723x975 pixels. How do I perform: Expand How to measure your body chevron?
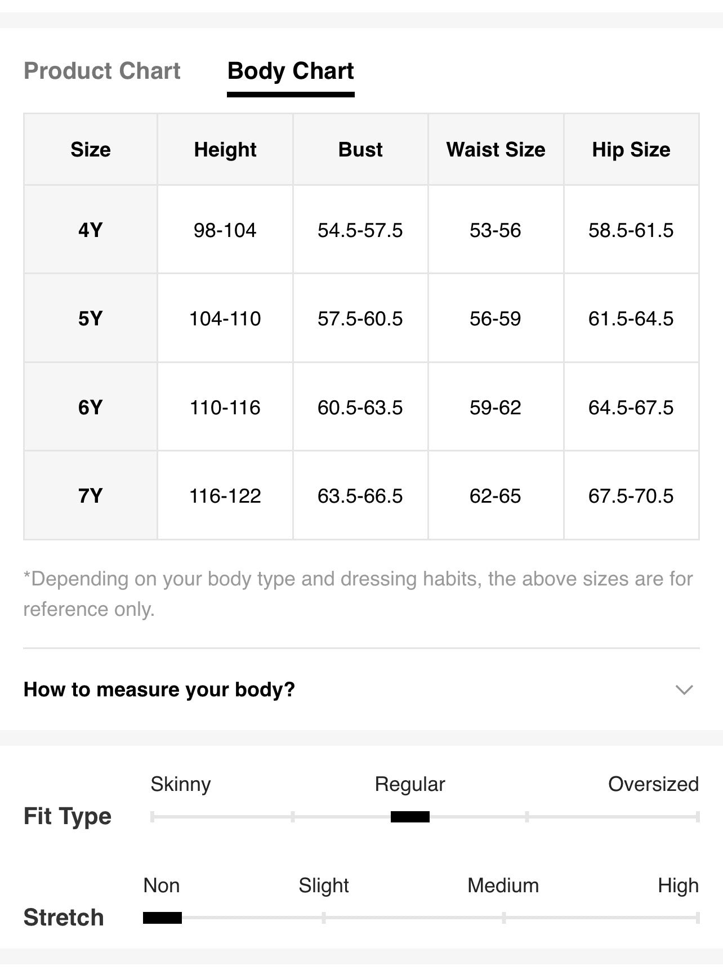[x=684, y=690]
